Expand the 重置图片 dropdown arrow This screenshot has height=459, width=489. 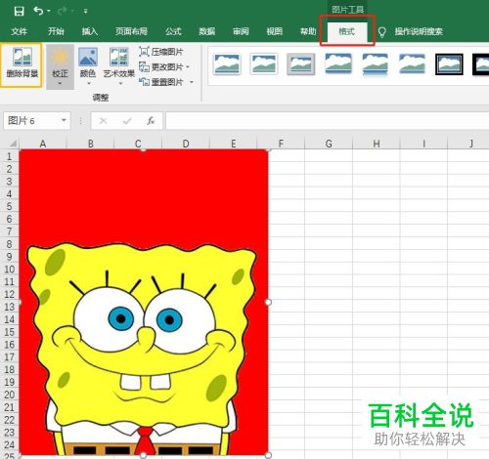click(x=192, y=82)
